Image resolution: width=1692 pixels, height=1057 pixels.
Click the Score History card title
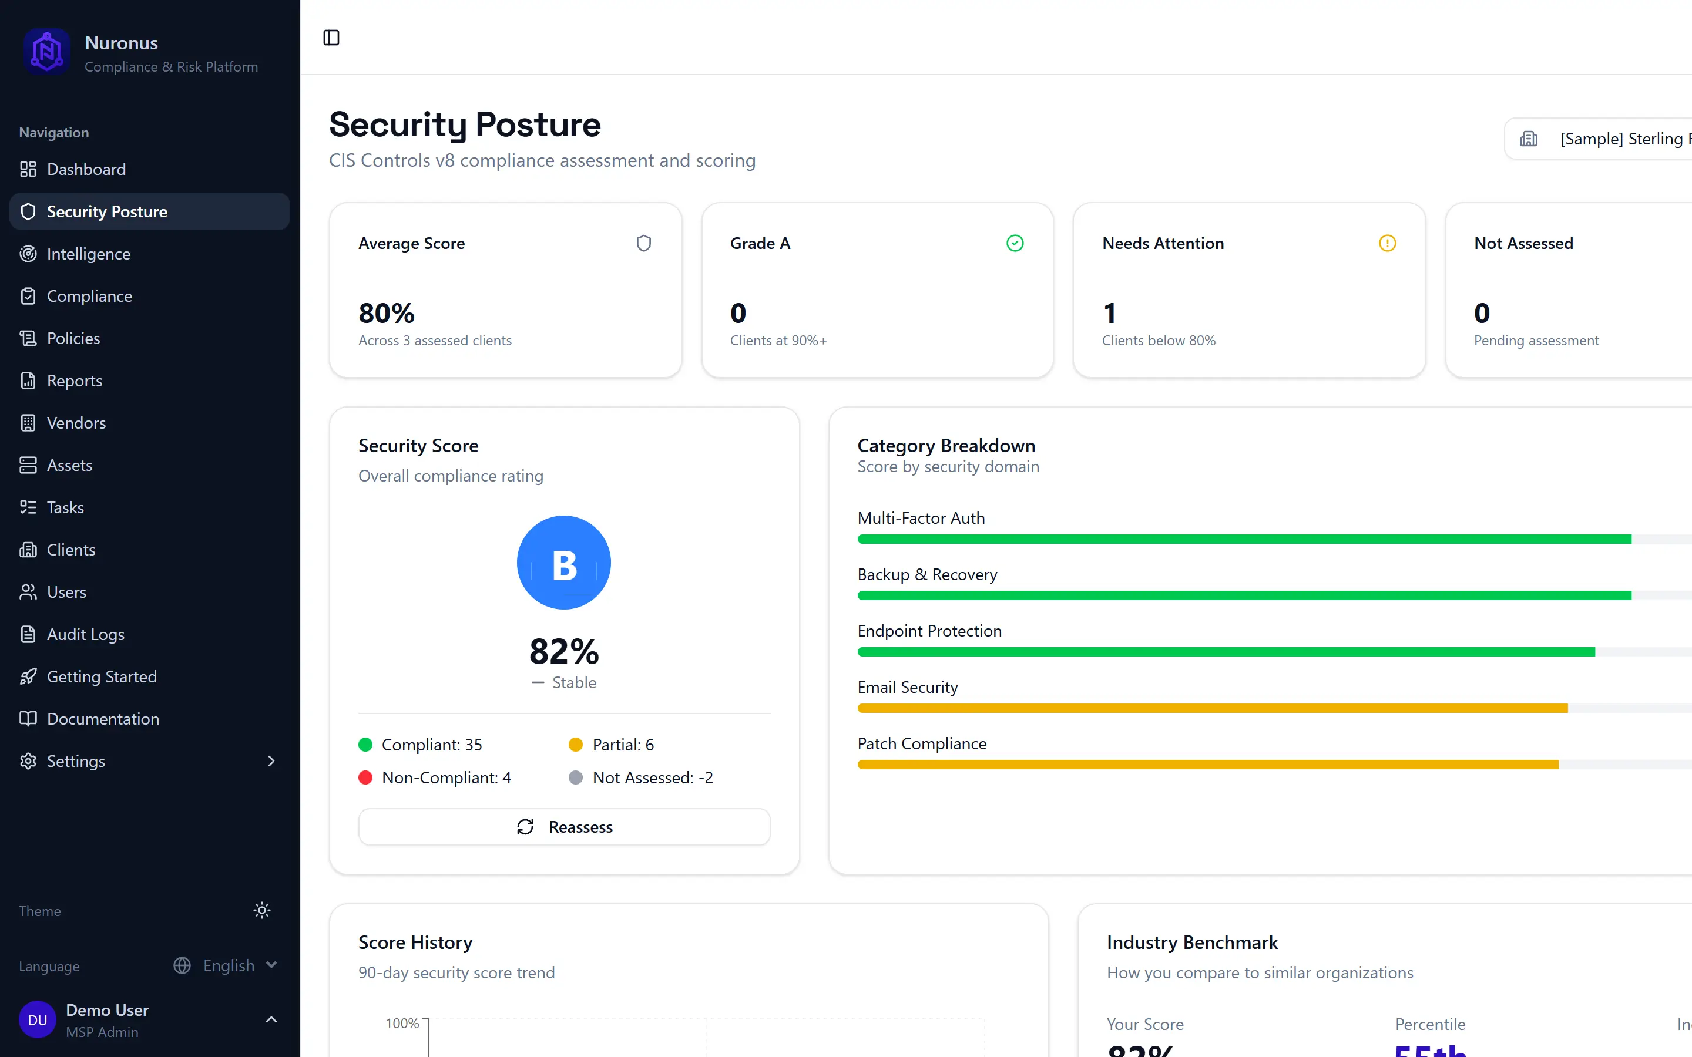click(x=415, y=942)
